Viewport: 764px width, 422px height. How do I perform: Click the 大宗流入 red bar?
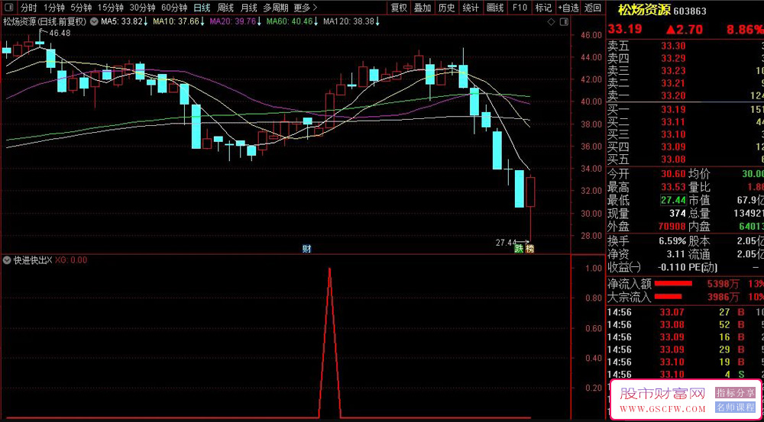click(x=668, y=296)
